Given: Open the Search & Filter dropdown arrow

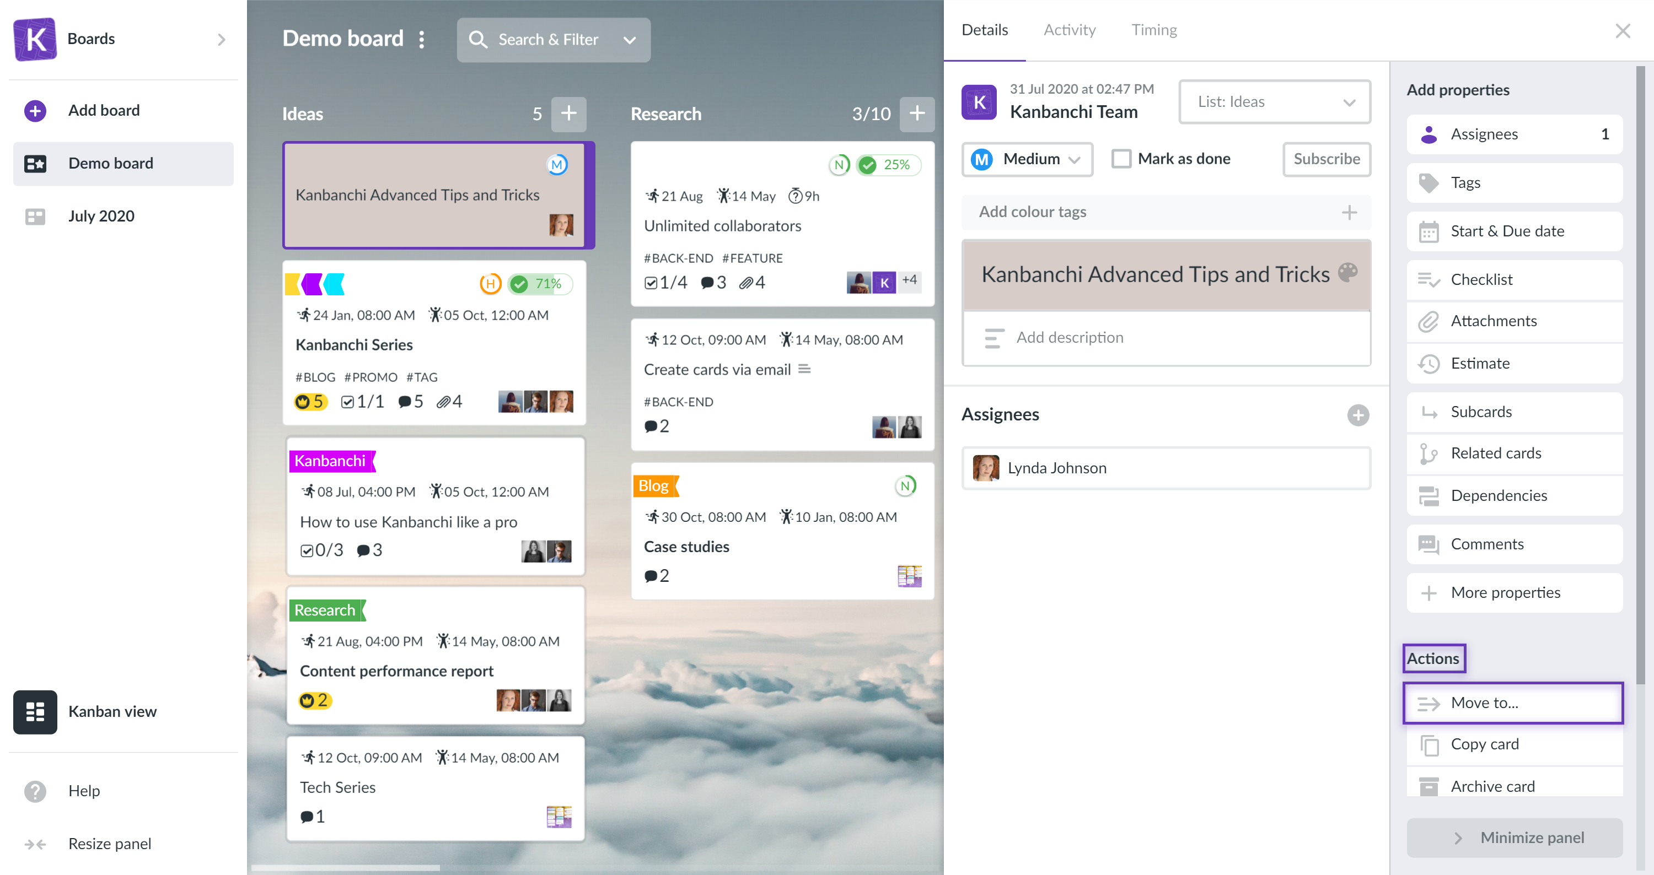Looking at the screenshot, I should (x=629, y=40).
